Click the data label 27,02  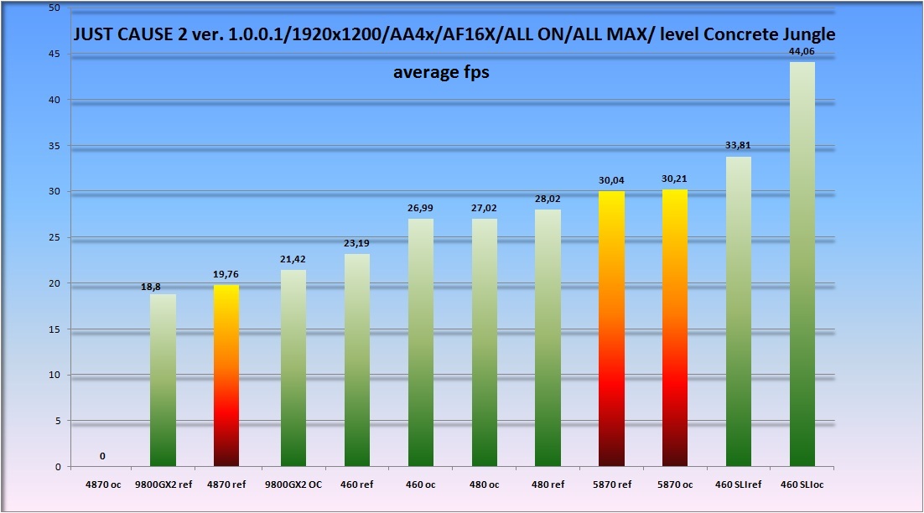click(x=484, y=209)
